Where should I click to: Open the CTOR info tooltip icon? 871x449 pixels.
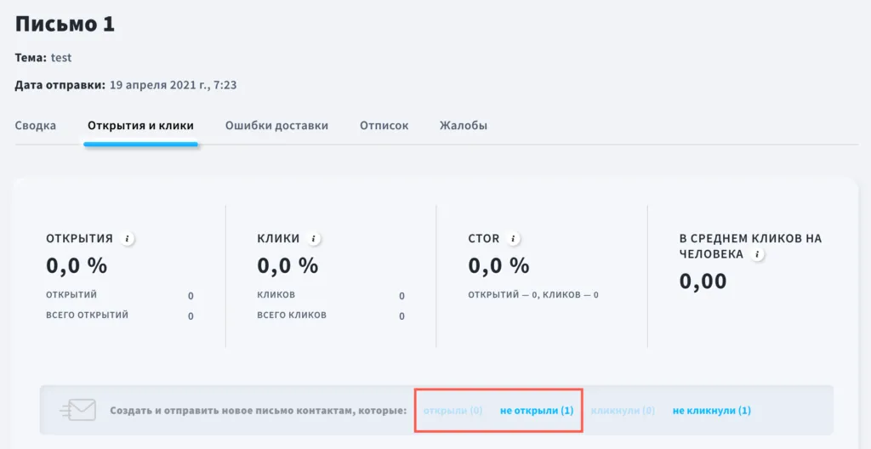pyautogui.click(x=513, y=239)
